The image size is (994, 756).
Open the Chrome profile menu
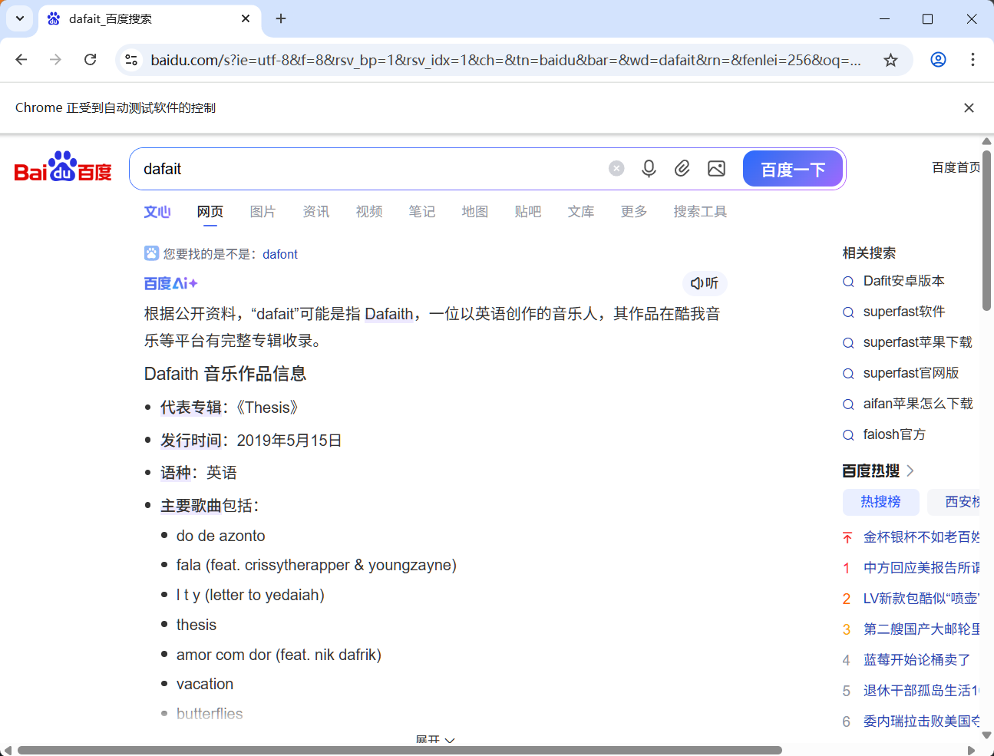coord(938,60)
